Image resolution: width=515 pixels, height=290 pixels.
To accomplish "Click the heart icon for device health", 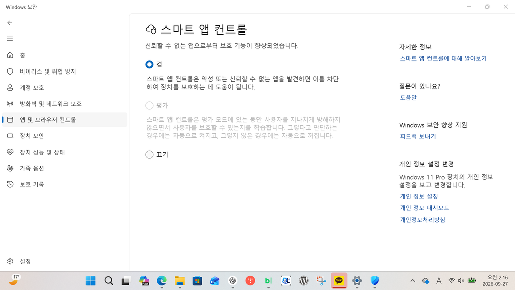I will pos(10,152).
